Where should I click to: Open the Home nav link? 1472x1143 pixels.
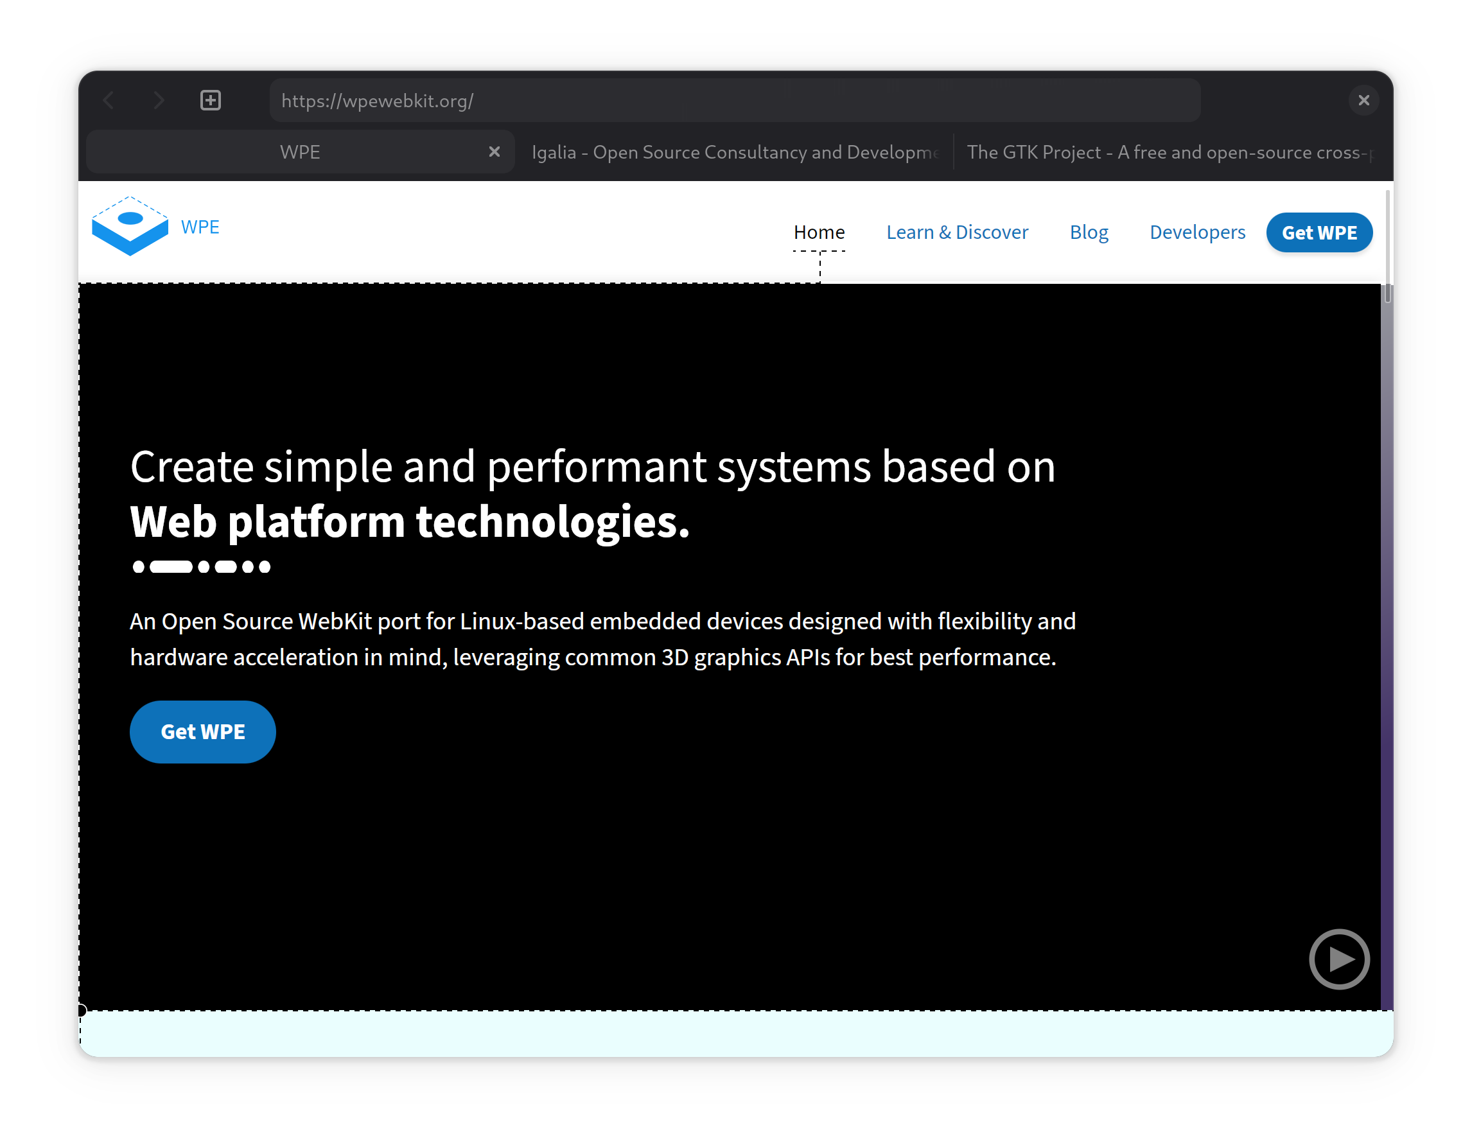tap(819, 232)
